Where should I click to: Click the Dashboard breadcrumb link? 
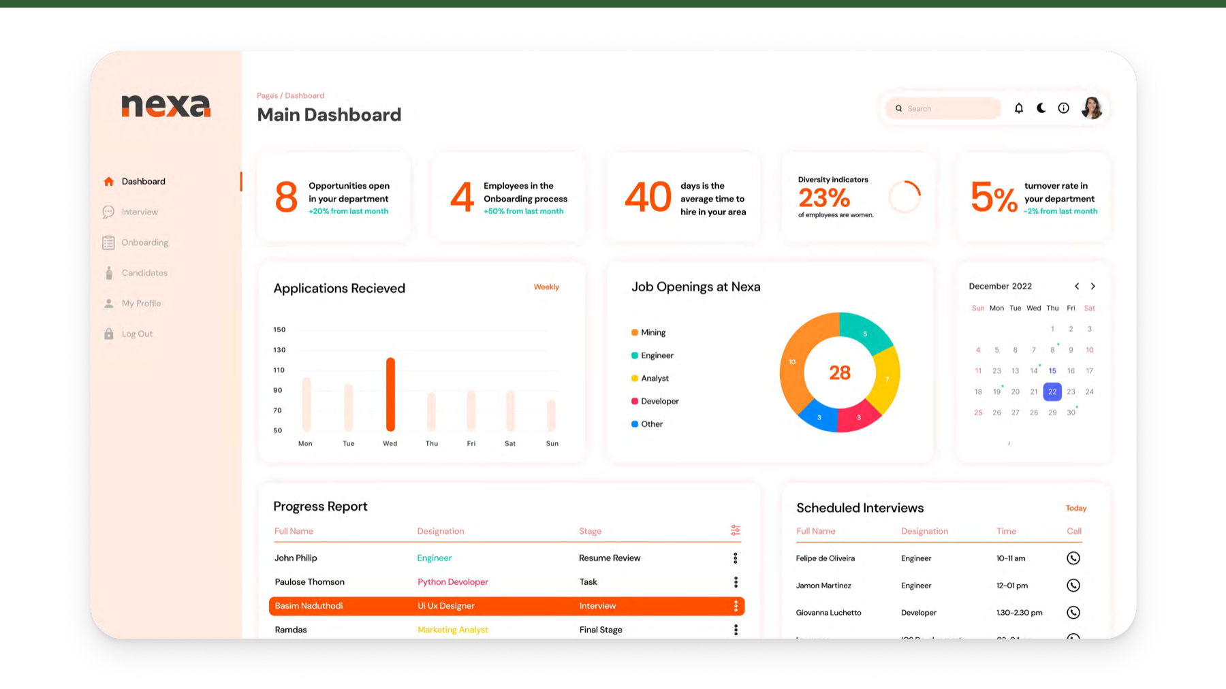[304, 96]
